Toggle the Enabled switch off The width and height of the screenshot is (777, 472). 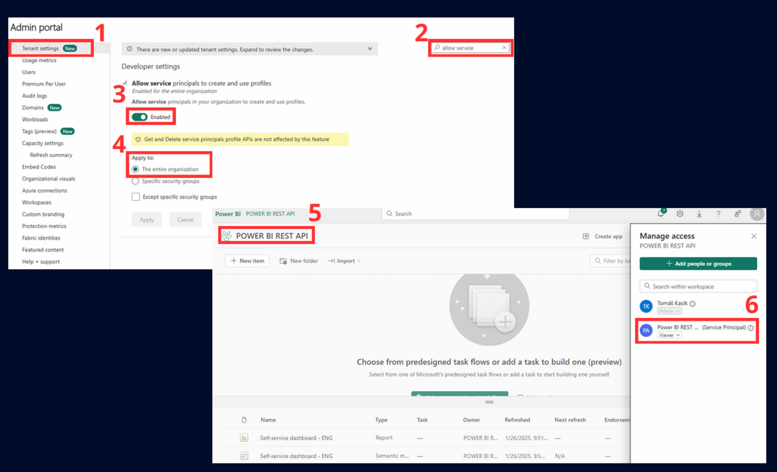click(x=140, y=117)
